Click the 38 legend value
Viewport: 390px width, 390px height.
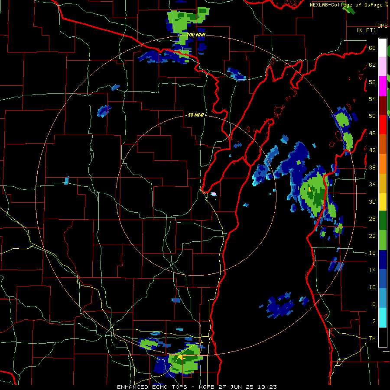tap(372, 167)
